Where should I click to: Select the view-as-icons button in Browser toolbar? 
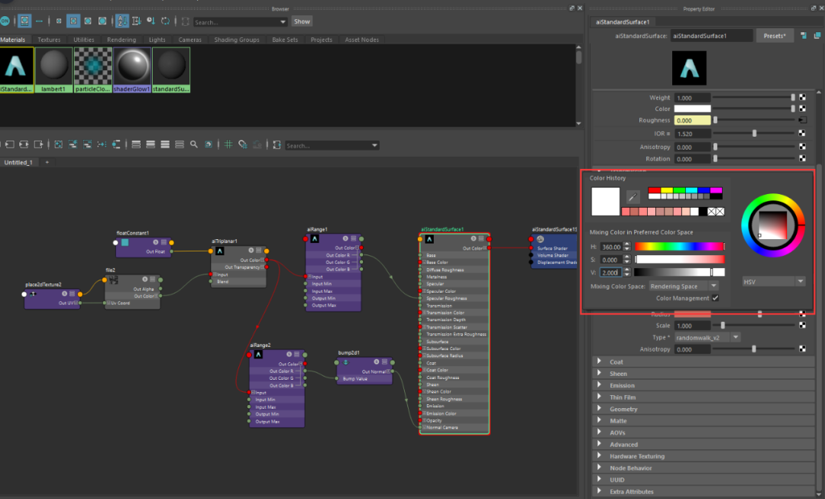[x=24, y=21]
